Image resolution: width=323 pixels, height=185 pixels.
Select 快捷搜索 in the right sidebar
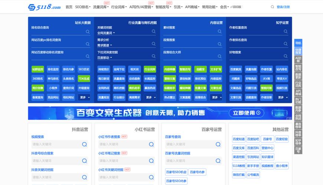[298, 51]
